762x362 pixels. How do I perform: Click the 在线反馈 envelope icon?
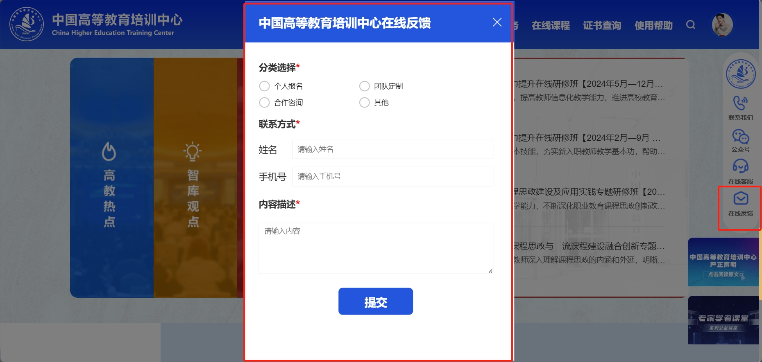pyautogui.click(x=741, y=199)
